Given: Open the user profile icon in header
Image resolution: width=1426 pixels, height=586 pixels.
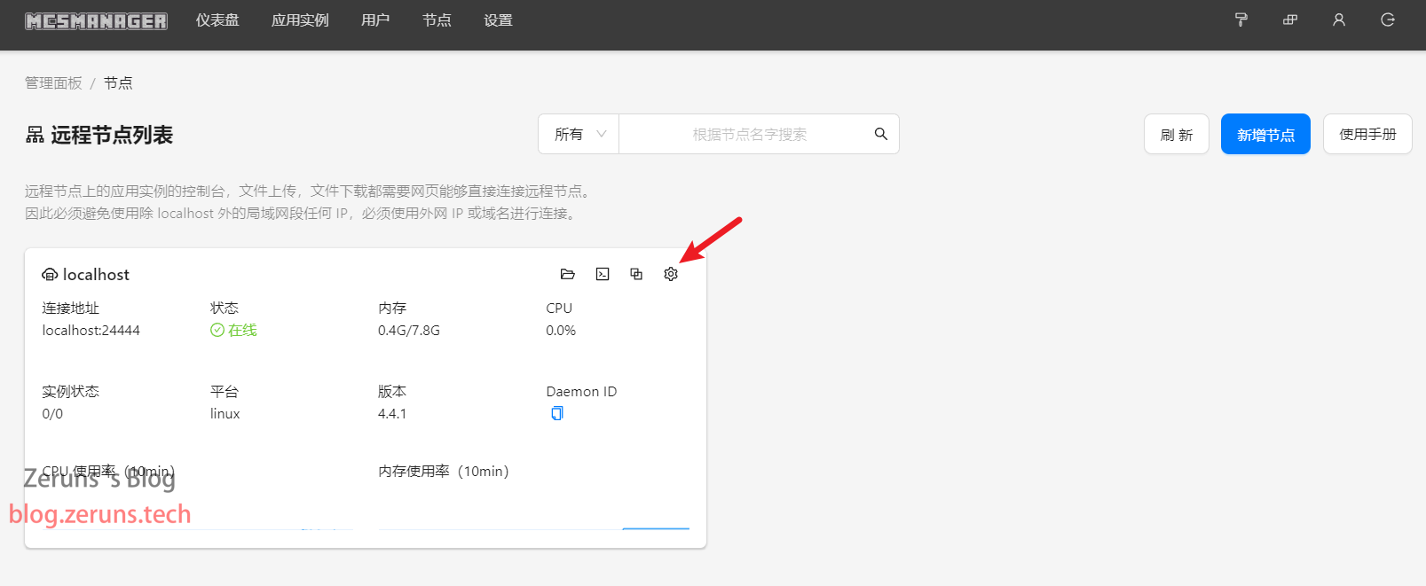Looking at the screenshot, I should [x=1339, y=20].
